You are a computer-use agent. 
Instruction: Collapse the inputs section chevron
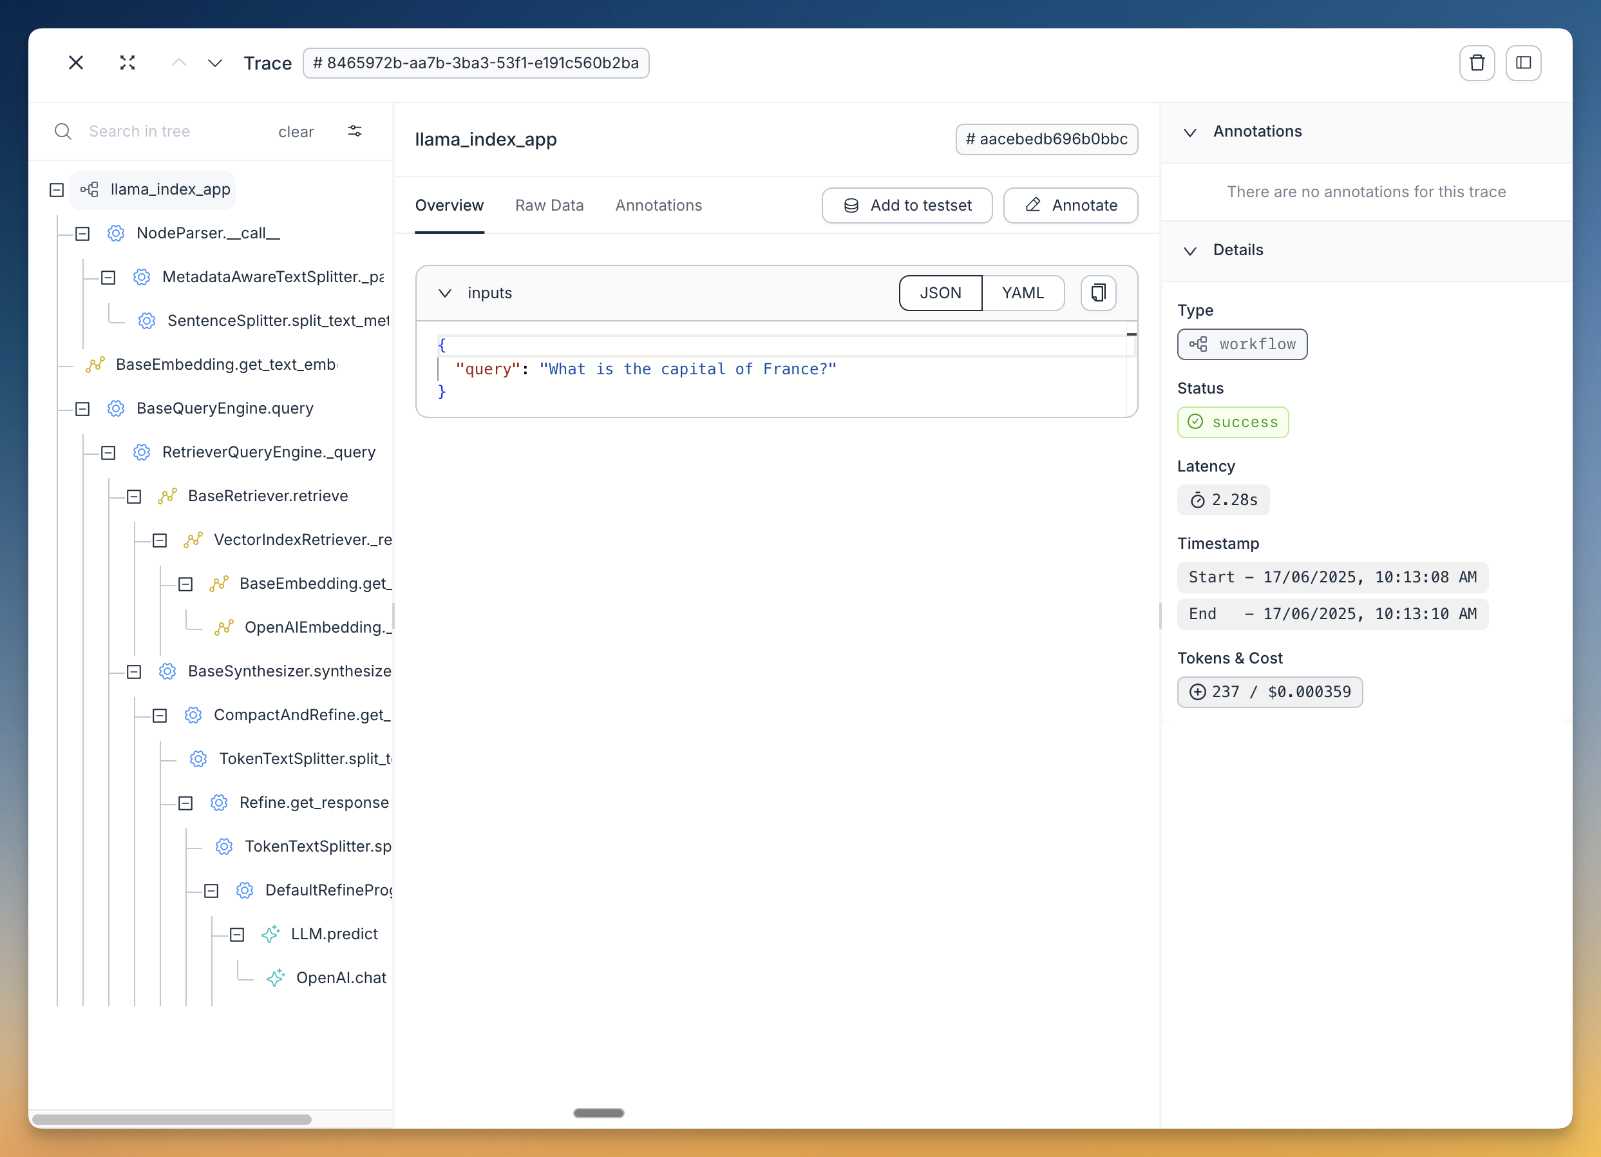[x=445, y=293]
